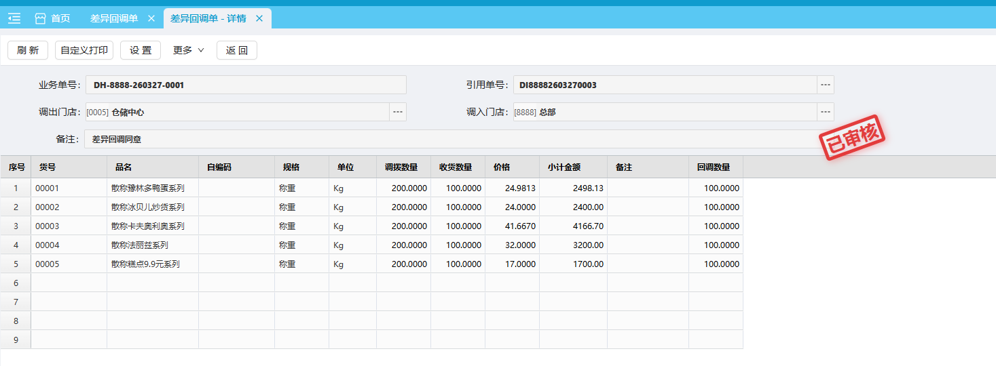The width and height of the screenshot is (996, 366).
Task: Sort by the 回调数量 column header
Action: pos(715,167)
